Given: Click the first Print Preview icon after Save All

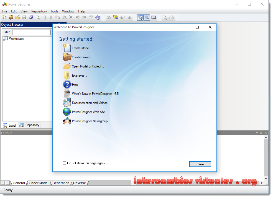Looking at the screenshot, I should tap(38, 17).
